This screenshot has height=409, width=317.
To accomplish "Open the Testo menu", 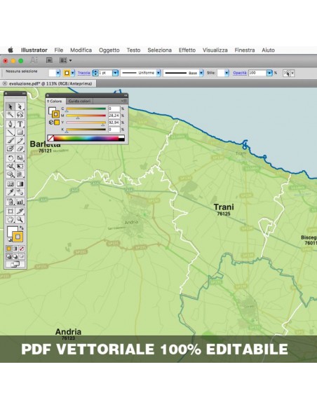I will pyautogui.click(x=133, y=50).
